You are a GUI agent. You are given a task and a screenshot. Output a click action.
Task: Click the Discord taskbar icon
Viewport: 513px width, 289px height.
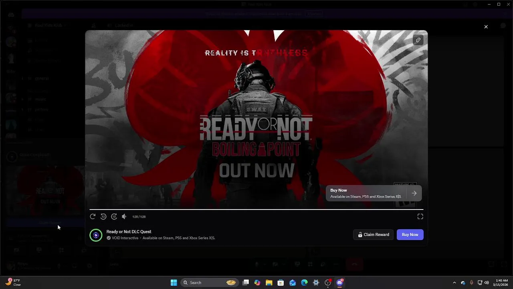click(340, 283)
